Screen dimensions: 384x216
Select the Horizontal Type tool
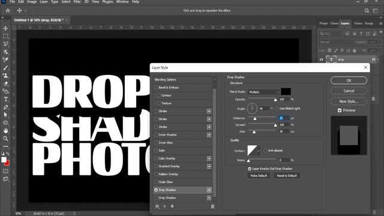coord(5,100)
